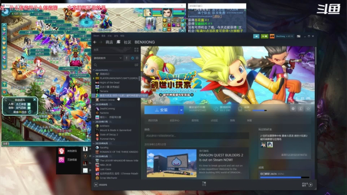Screen dimensions: 347x195
Task: Switch library to grid collections view
Action: click(x=136, y=50)
